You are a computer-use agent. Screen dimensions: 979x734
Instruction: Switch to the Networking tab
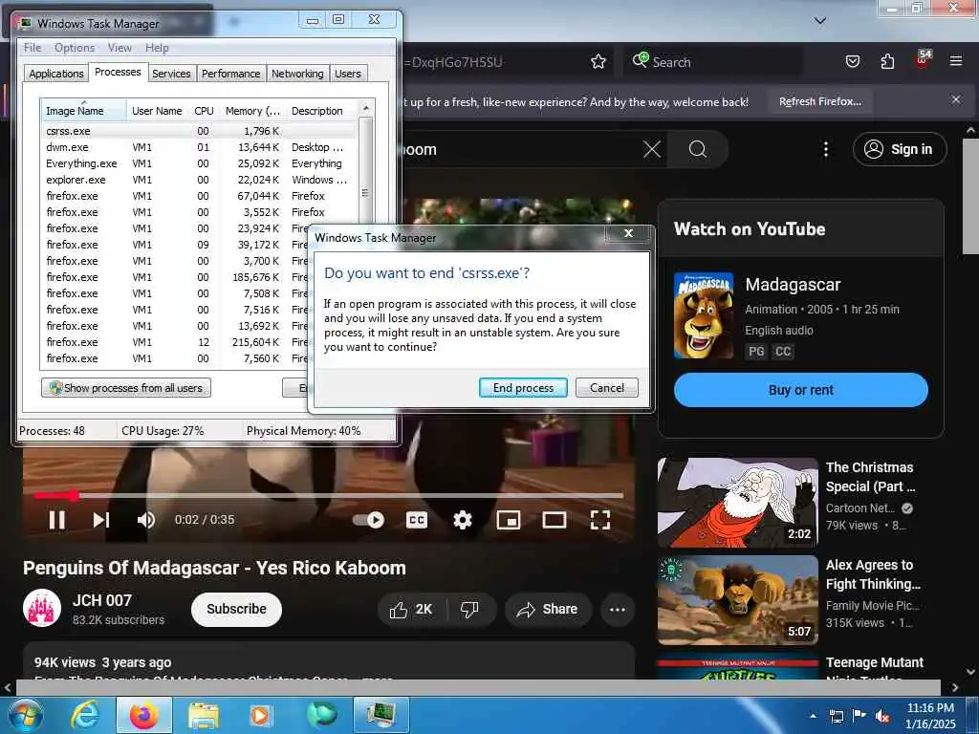pyautogui.click(x=298, y=74)
